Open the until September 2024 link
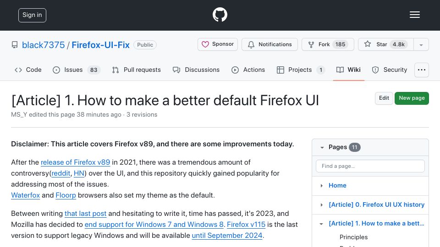 click(x=227, y=236)
